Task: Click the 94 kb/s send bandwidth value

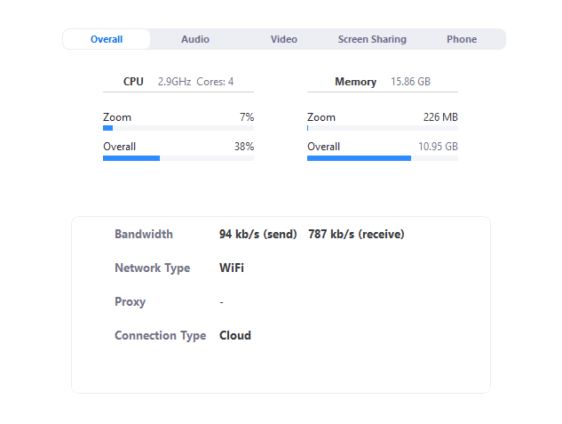Action: pos(258,235)
